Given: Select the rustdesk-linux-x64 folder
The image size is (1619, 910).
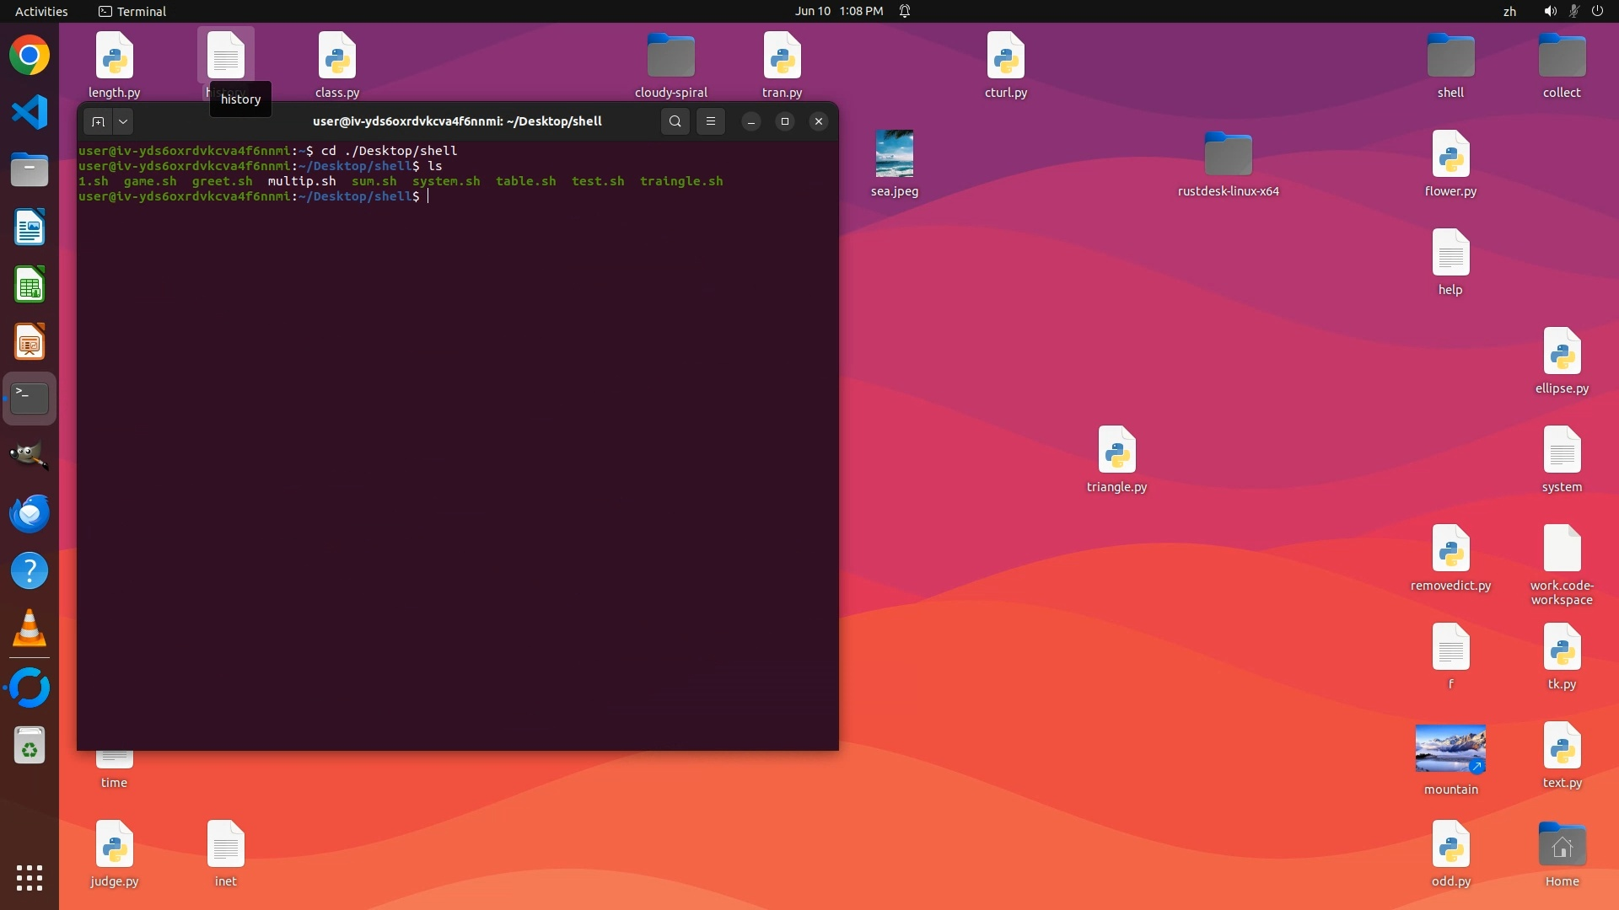Looking at the screenshot, I should (x=1228, y=155).
